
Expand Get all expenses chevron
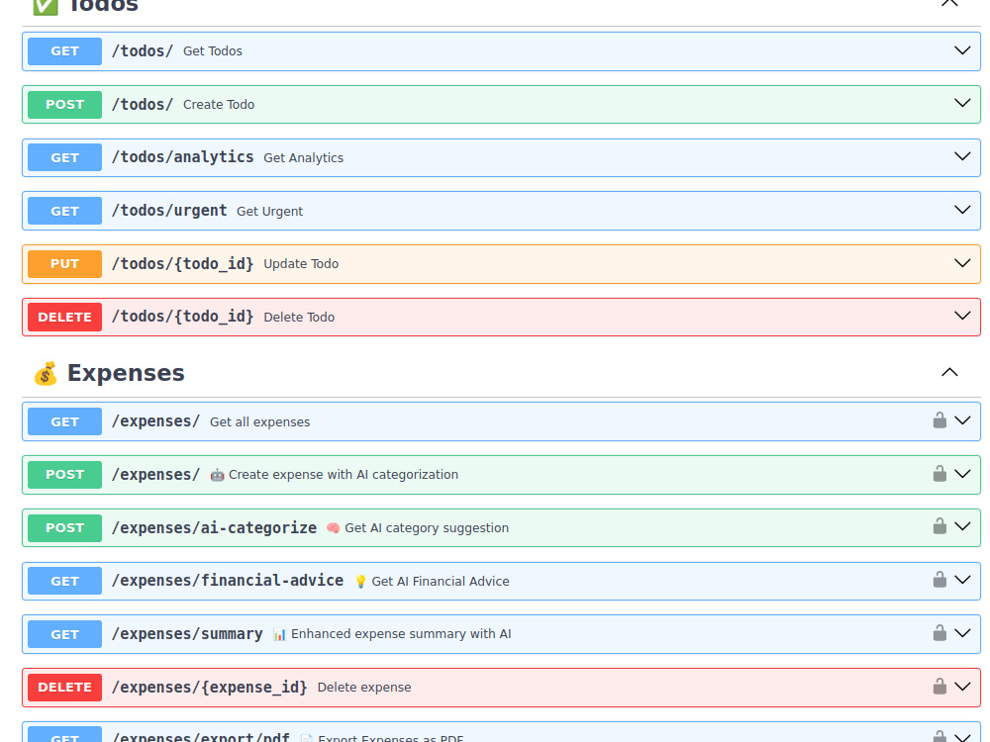tap(962, 420)
